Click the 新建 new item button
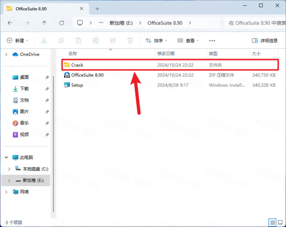Screen dimensions: 286x227 (17, 41)
